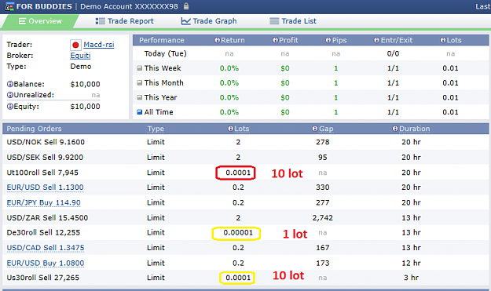Image resolution: width=491 pixels, height=291 pixels.
Task: Click the info icon beside Entr/Exit header
Action: tap(377, 40)
